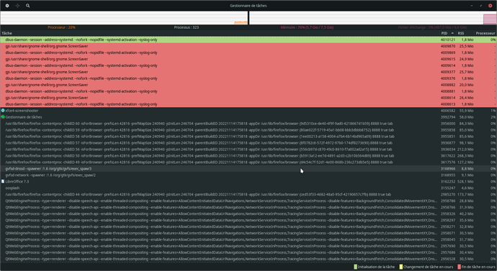Select the xfce4-screenshooter process icon
Screen dimensions: 497x271
click(x=3, y=111)
